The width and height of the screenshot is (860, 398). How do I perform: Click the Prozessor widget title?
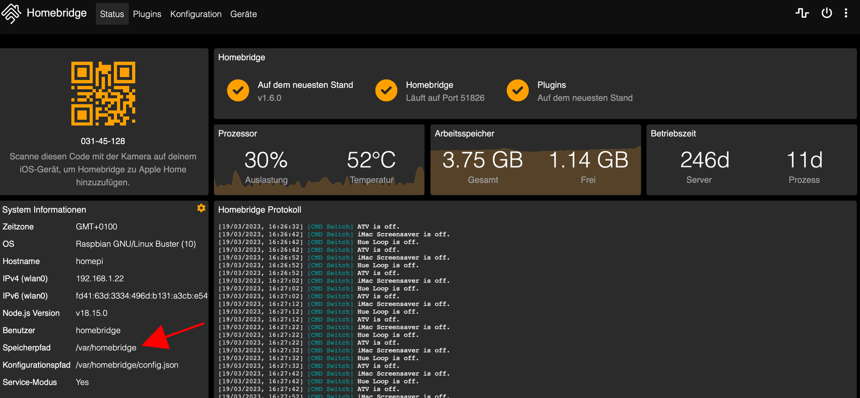[x=238, y=134]
